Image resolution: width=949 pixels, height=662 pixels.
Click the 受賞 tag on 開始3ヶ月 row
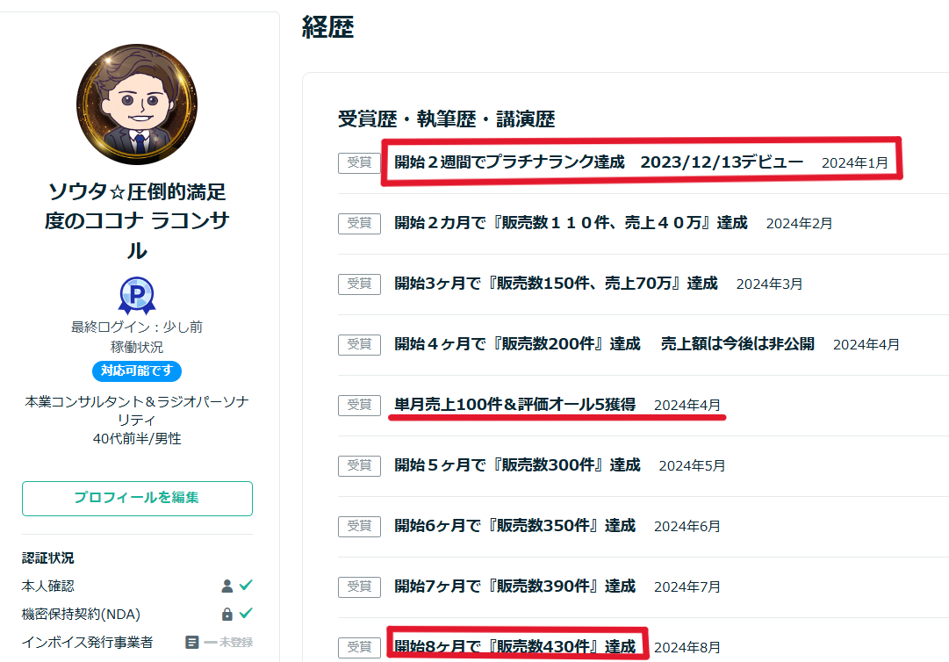[359, 284]
